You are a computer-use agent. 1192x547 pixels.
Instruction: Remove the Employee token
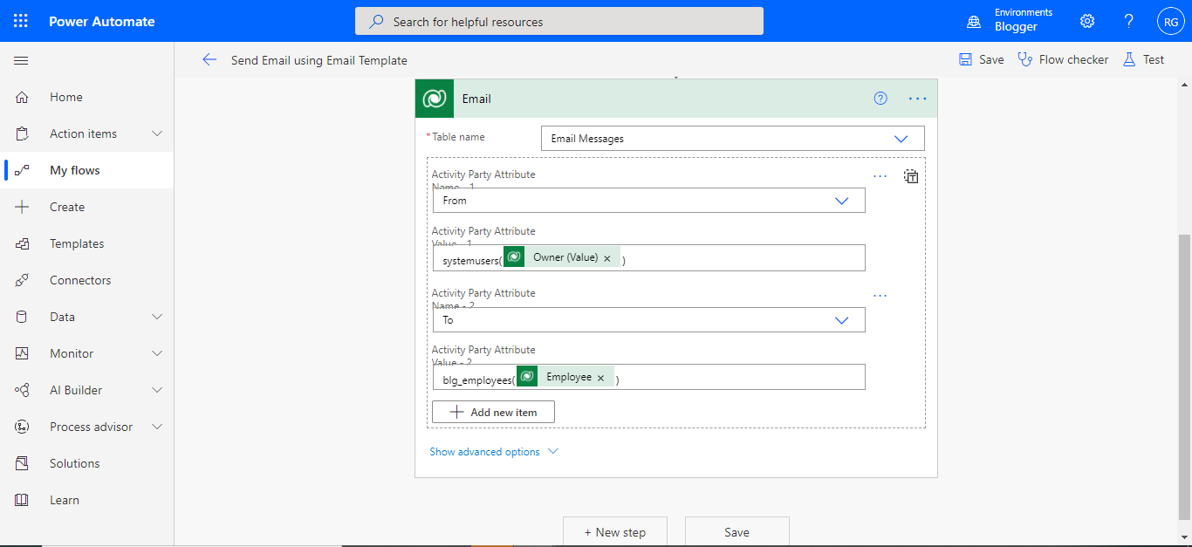[600, 378]
